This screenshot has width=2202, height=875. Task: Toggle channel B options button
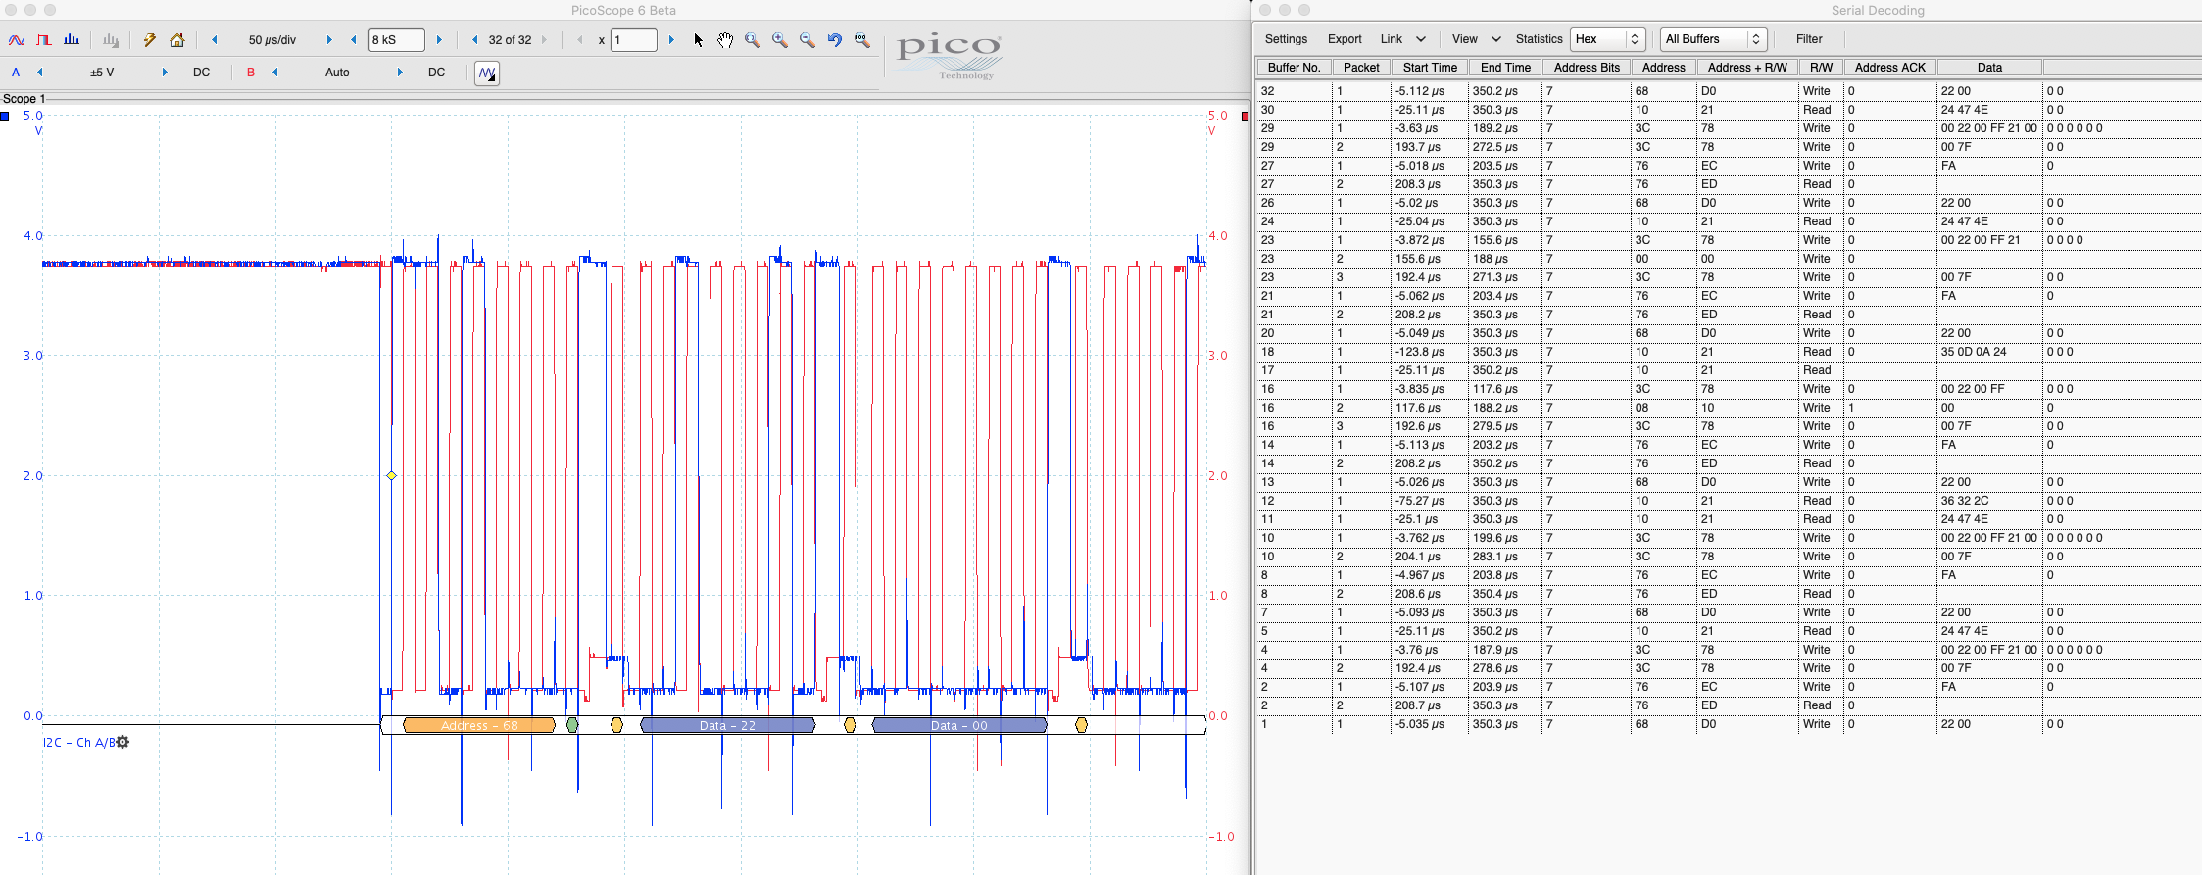click(x=251, y=73)
